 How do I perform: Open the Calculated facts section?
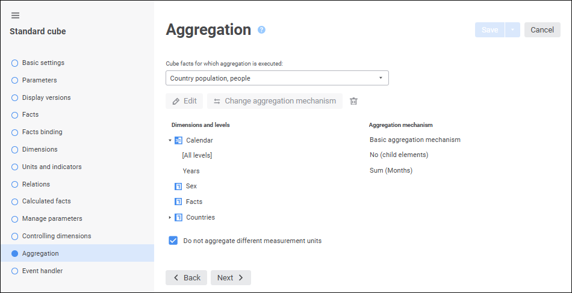(x=46, y=201)
